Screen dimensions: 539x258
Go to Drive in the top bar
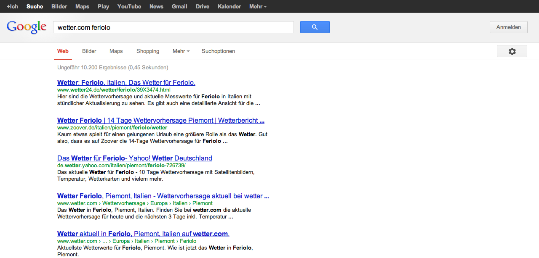(x=203, y=6)
